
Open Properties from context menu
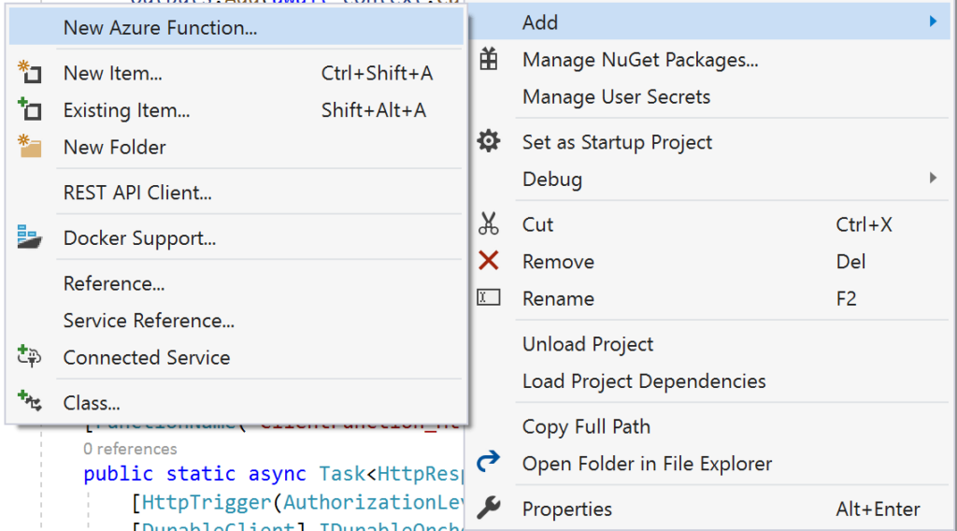click(x=710, y=509)
